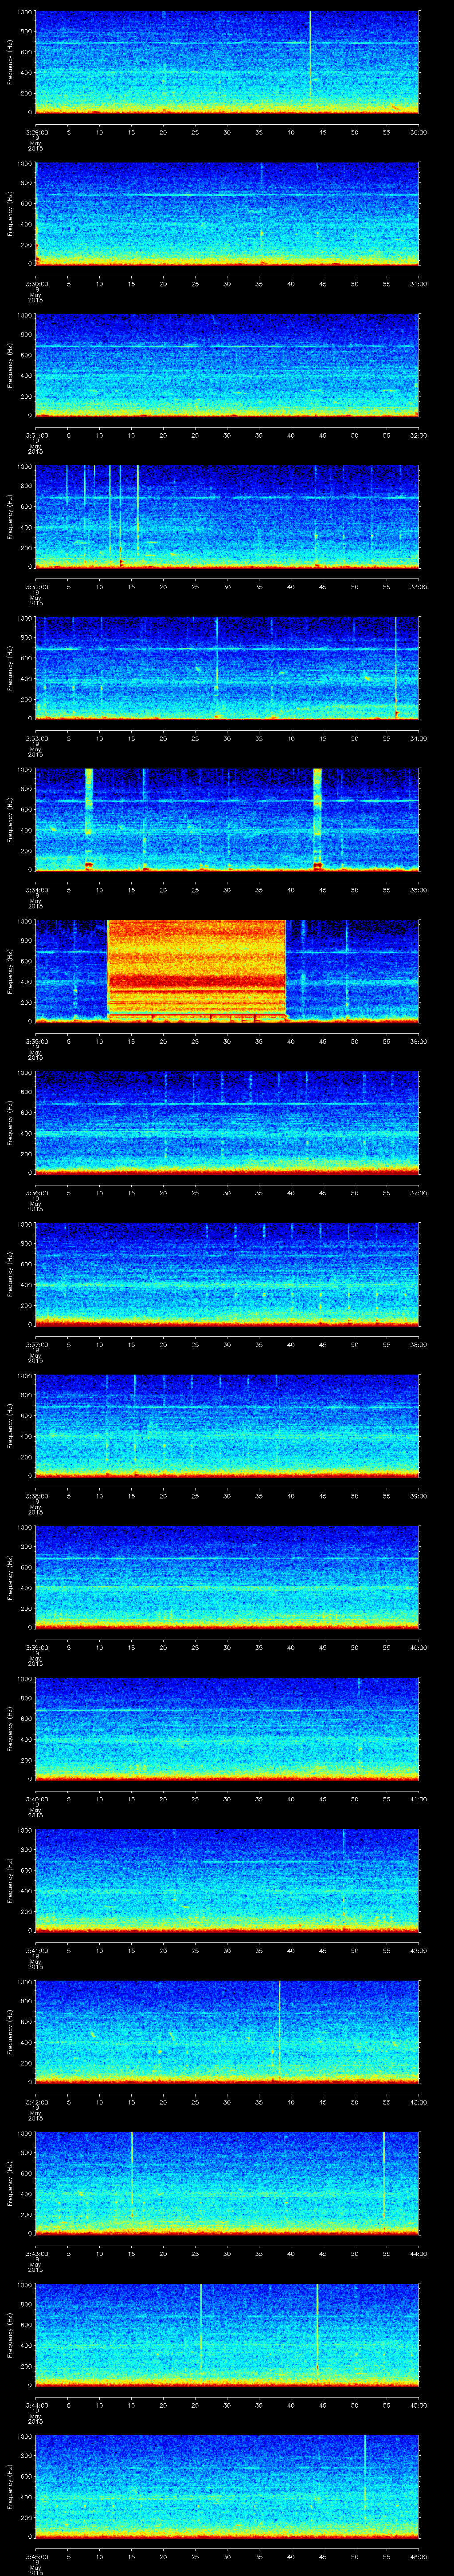Click the 3:29:00 start time label

pos(35,132)
